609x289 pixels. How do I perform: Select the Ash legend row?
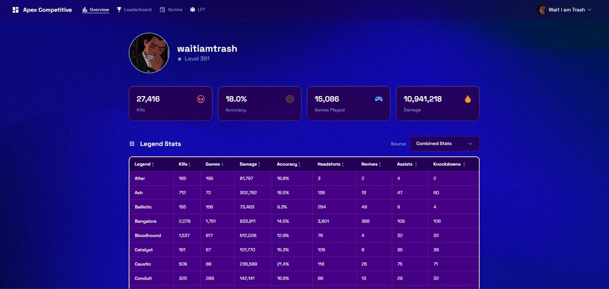(x=304, y=192)
